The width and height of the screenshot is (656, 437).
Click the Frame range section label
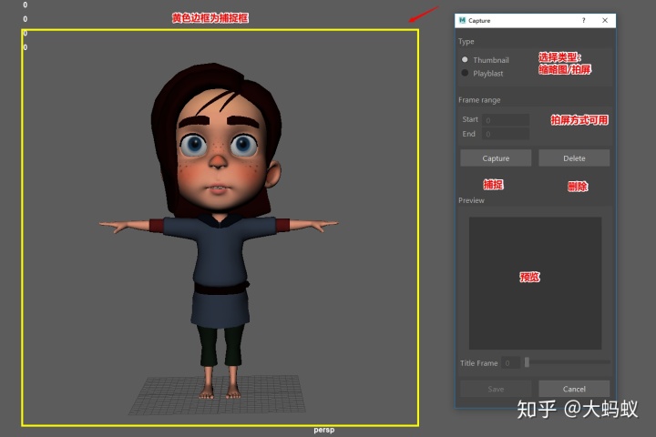479,100
